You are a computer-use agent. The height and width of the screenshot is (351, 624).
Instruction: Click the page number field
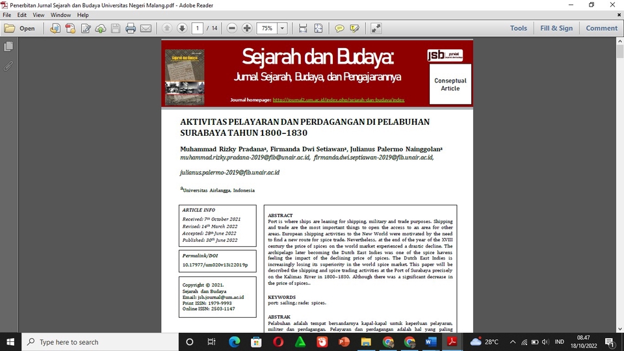[x=198, y=28]
